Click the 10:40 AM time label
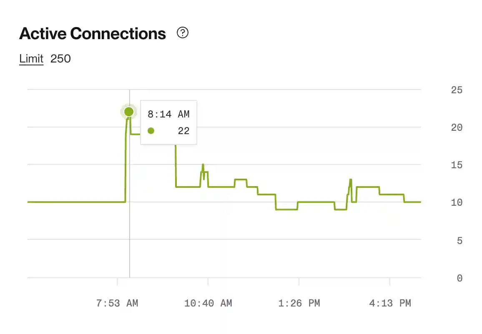This screenshot has height=334, width=482. 208,303
